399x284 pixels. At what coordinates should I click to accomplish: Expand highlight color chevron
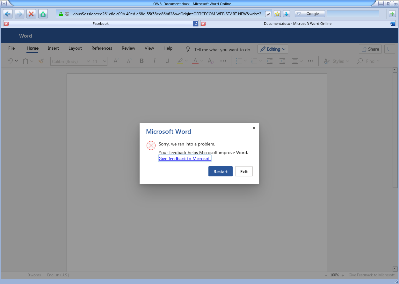[186, 61]
